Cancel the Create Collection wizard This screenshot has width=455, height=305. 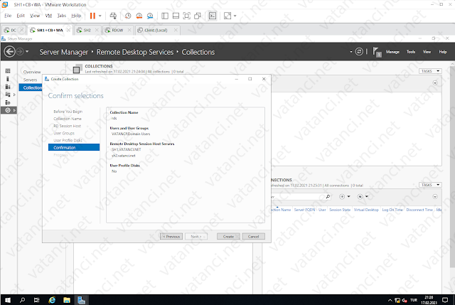tap(253, 237)
